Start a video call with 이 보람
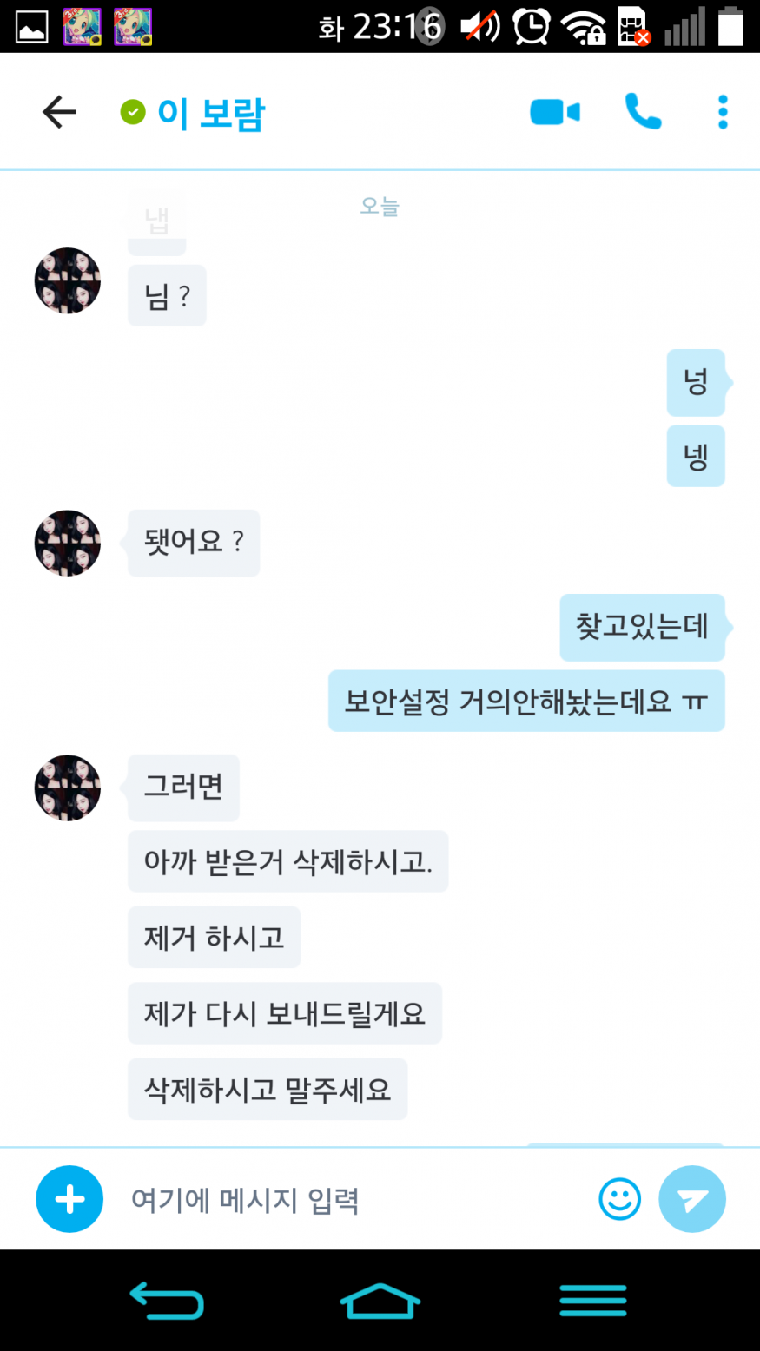The height and width of the screenshot is (1351, 760). click(555, 112)
